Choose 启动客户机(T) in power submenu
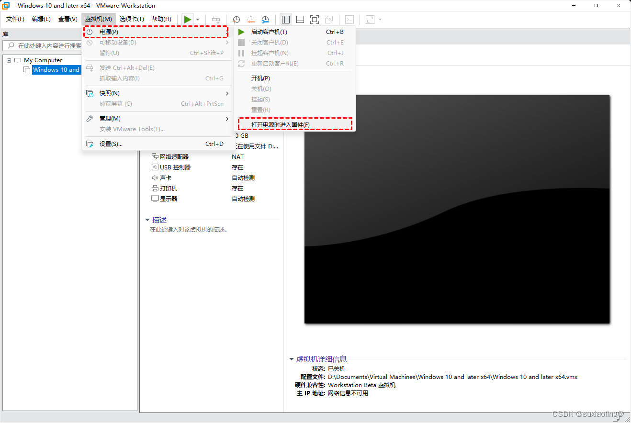Viewport: 631px width, 423px height. (294, 32)
